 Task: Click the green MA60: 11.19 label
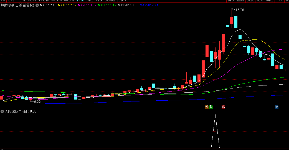point(107,5)
